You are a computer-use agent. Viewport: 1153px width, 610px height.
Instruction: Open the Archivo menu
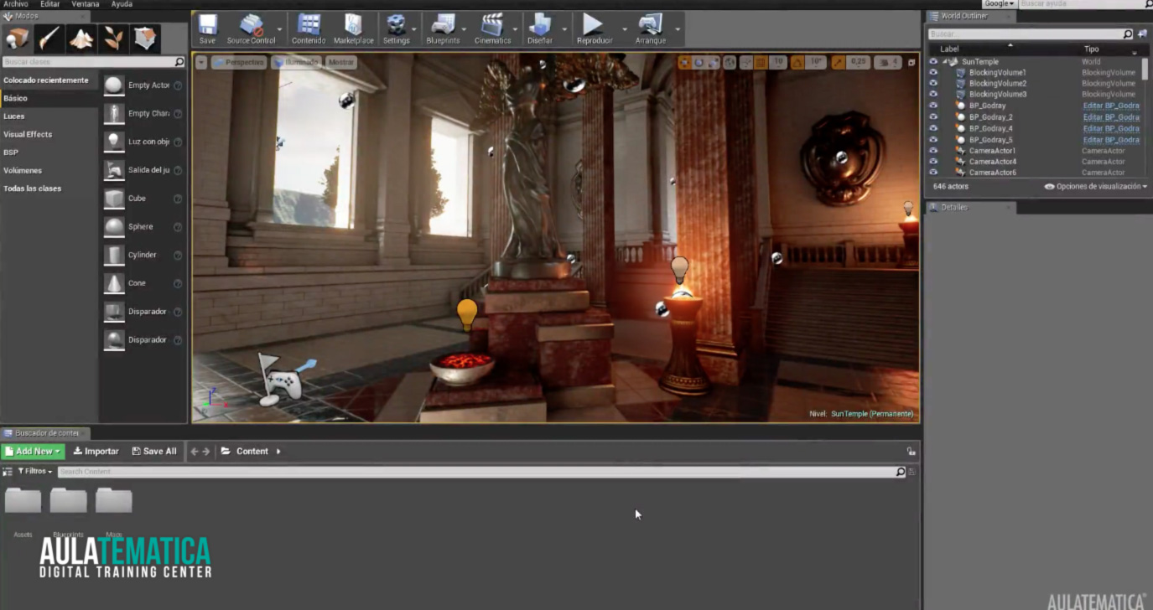[x=16, y=4]
